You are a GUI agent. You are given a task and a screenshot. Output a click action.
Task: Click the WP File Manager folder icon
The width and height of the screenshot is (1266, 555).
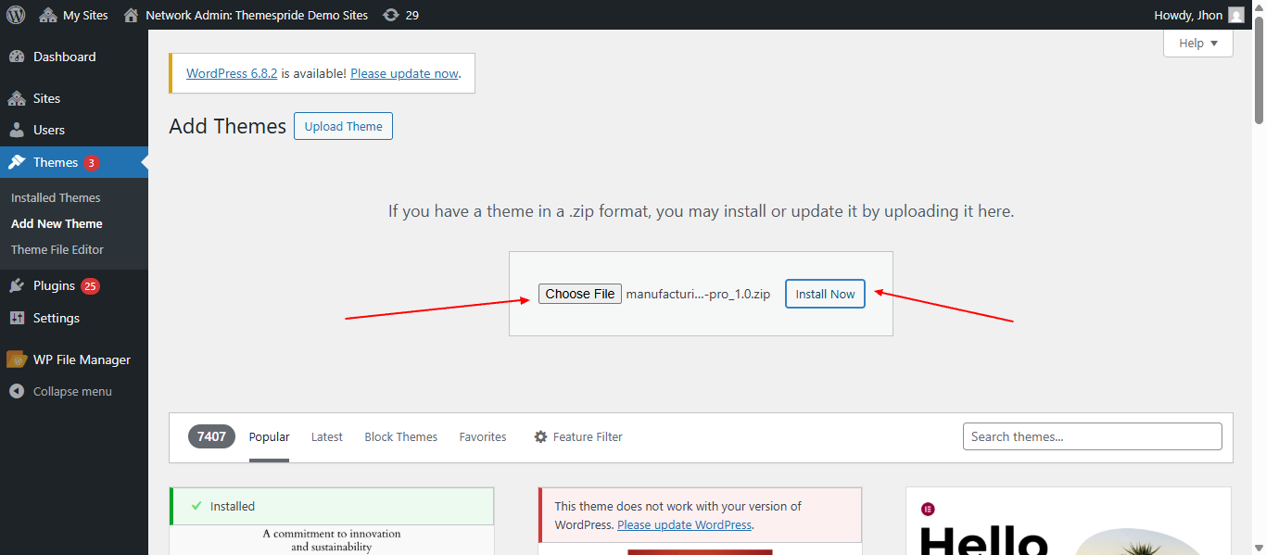(x=17, y=359)
